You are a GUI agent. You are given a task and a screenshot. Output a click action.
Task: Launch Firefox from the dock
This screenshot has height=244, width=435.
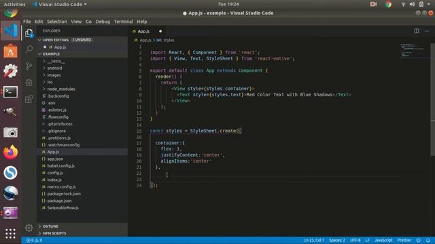(10, 152)
